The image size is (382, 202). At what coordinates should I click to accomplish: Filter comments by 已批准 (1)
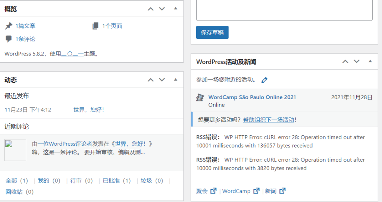(x=117, y=181)
